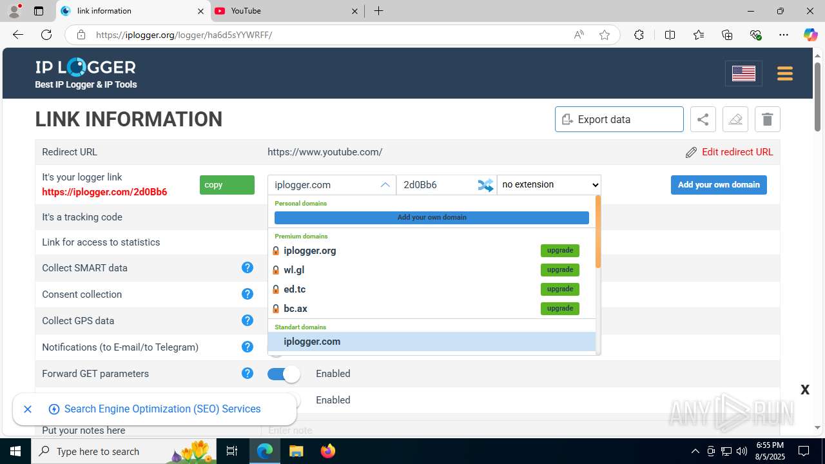This screenshot has height=464, width=825.
Task: Open help for Collect SMART data
Action: coord(247,267)
